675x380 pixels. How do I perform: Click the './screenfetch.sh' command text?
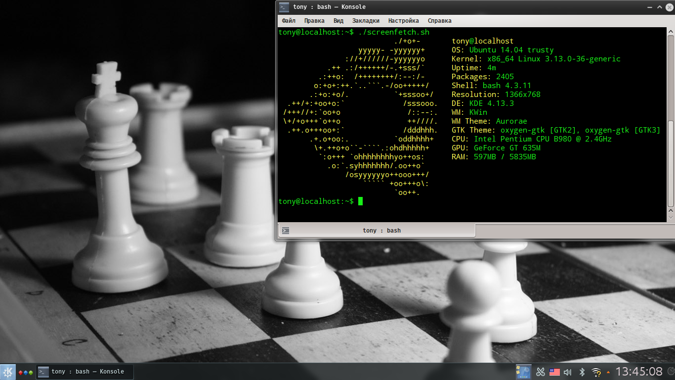394,32
